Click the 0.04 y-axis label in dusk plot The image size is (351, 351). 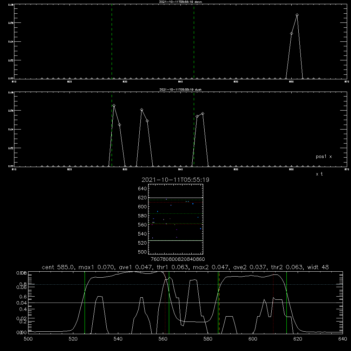[11, 130]
